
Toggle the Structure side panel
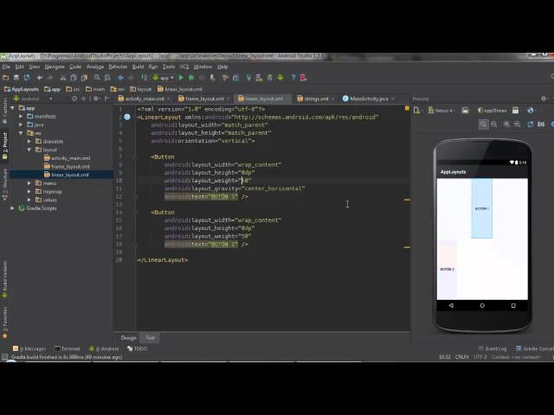click(x=4, y=184)
